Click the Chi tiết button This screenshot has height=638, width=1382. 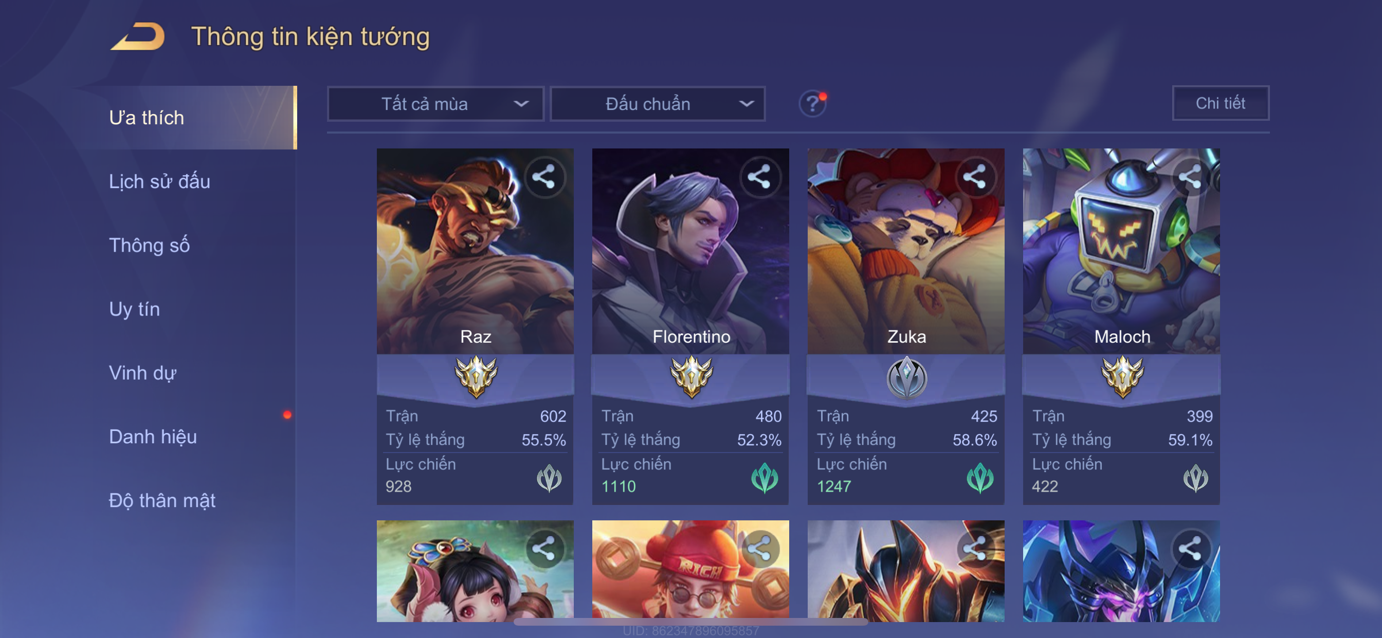[x=1221, y=103]
